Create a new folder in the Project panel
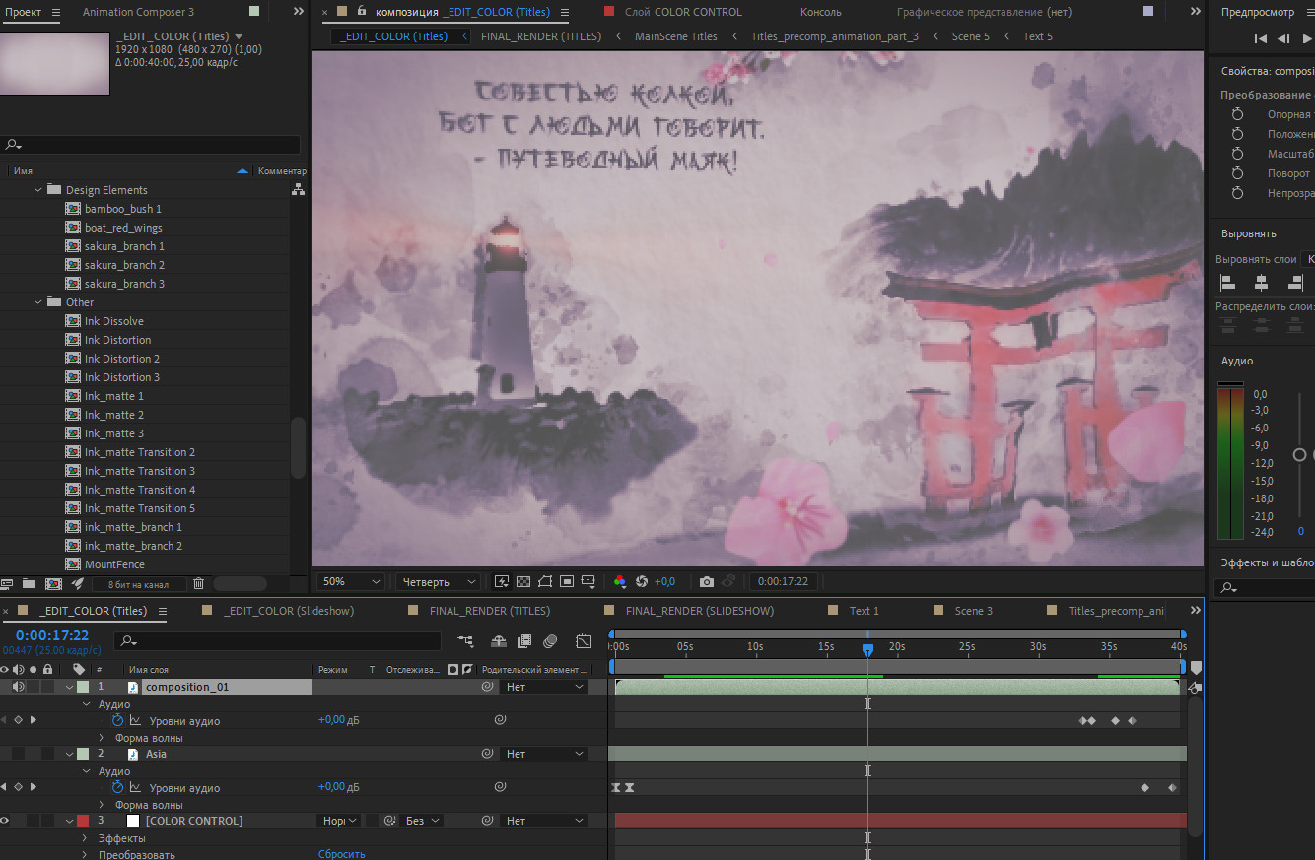 30,584
